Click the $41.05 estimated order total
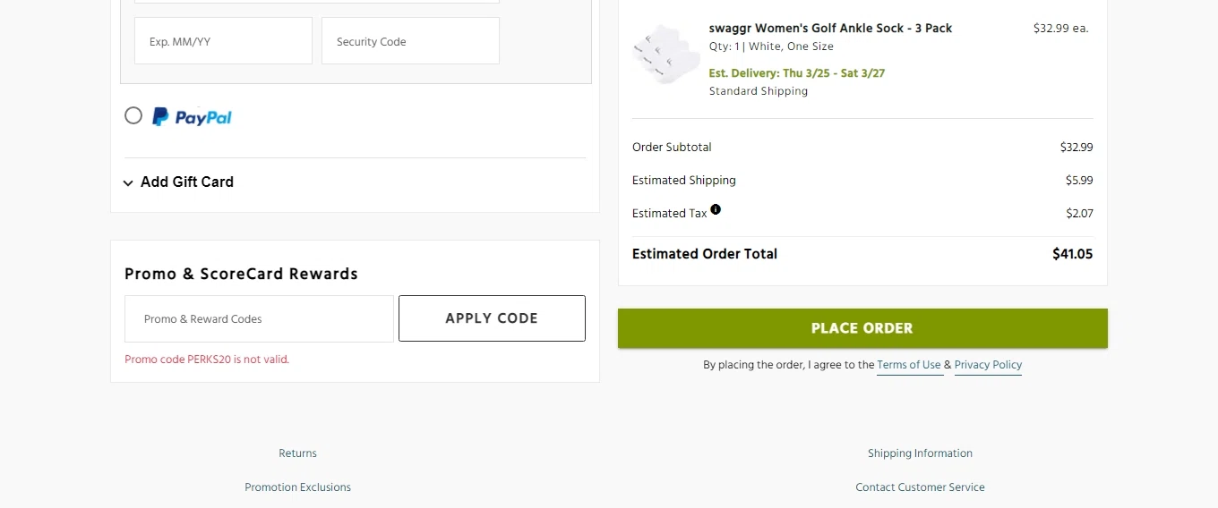The image size is (1218, 508). [x=1072, y=254]
